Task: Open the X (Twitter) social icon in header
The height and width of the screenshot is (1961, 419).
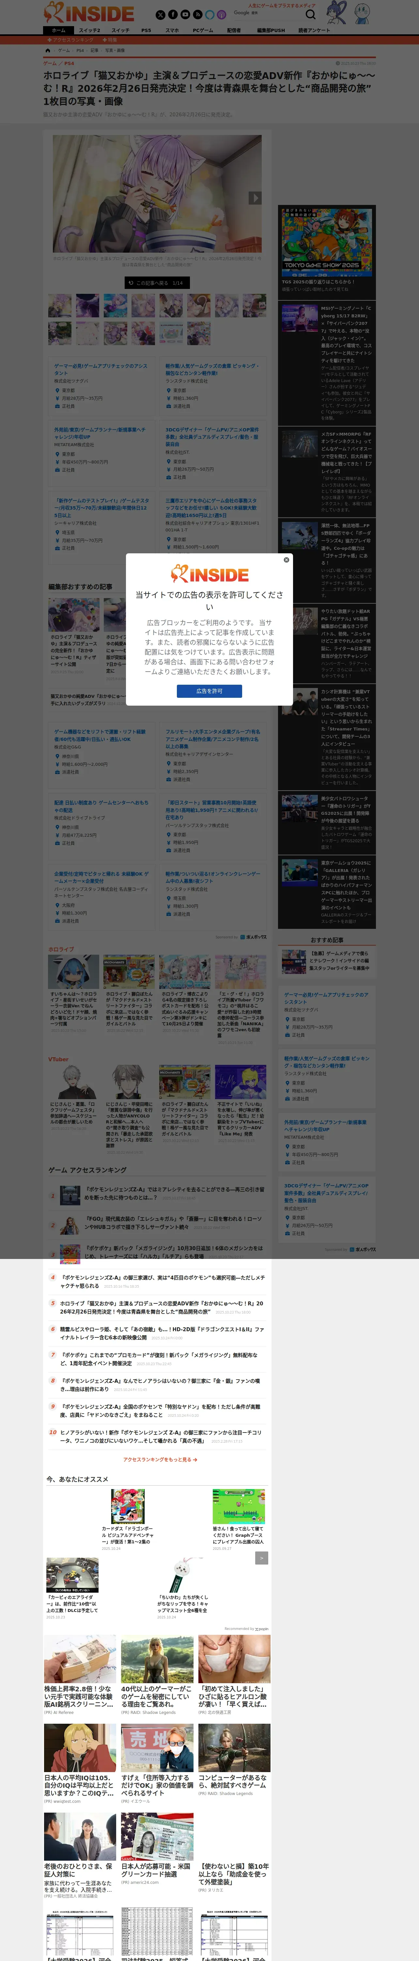Action: click(161, 14)
